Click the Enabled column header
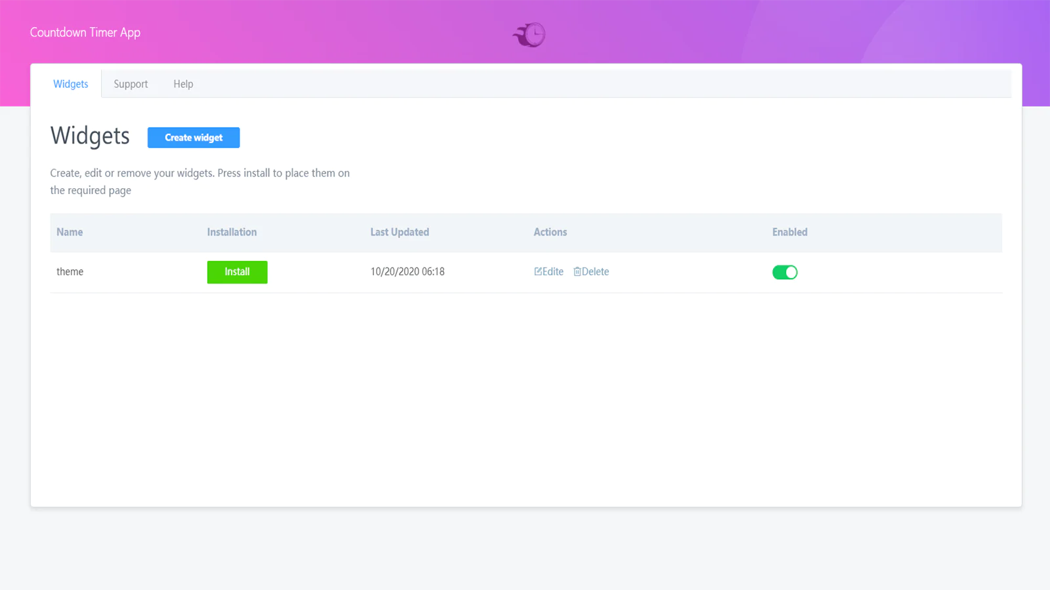Image resolution: width=1050 pixels, height=590 pixels. (x=789, y=232)
